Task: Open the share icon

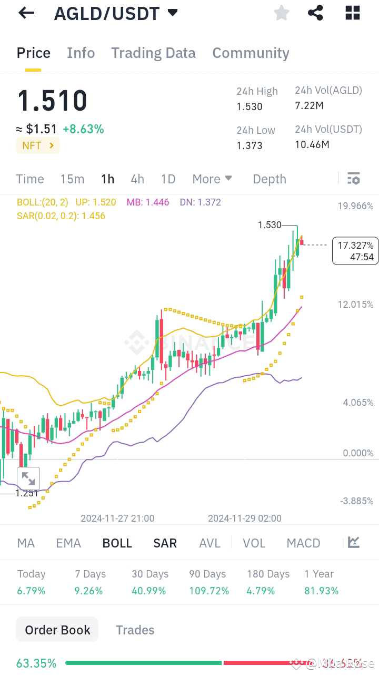Action: (315, 13)
